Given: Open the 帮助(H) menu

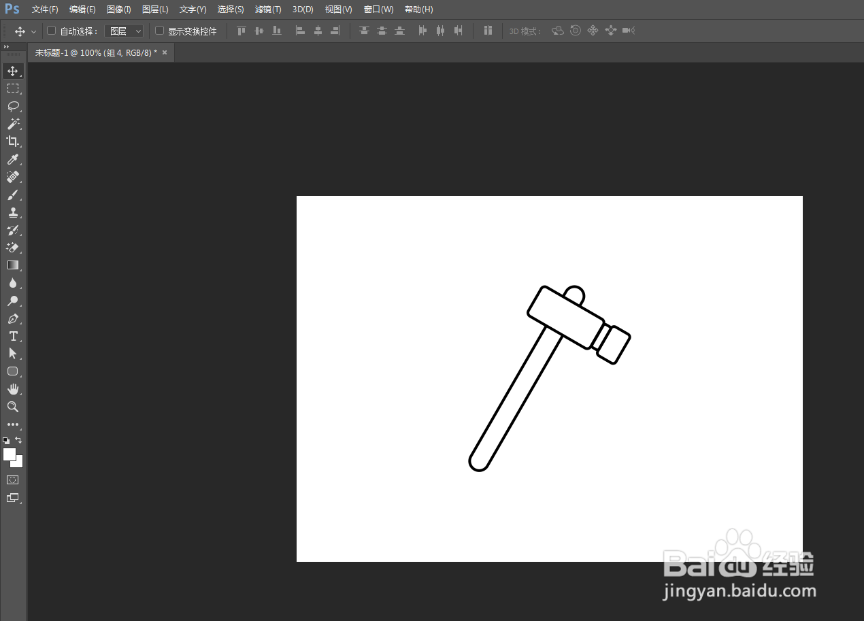Looking at the screenshot, I should tap(418, 10).
